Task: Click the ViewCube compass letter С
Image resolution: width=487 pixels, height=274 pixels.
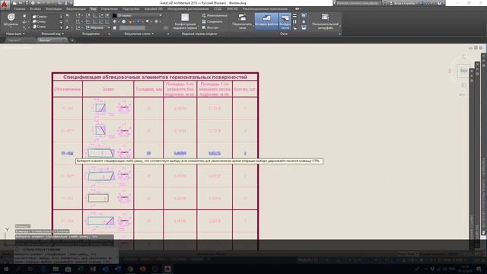Action: point(463,57)
